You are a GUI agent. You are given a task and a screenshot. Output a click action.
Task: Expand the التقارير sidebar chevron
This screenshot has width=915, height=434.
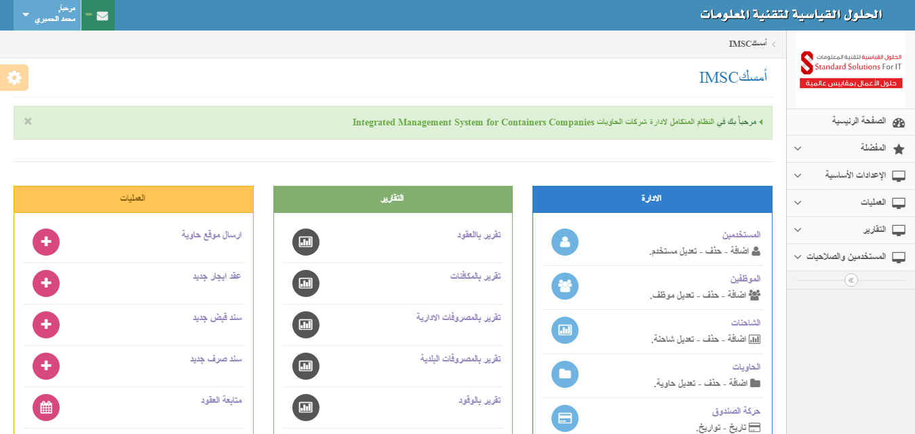pyautogui.click(x=798, y=230)
